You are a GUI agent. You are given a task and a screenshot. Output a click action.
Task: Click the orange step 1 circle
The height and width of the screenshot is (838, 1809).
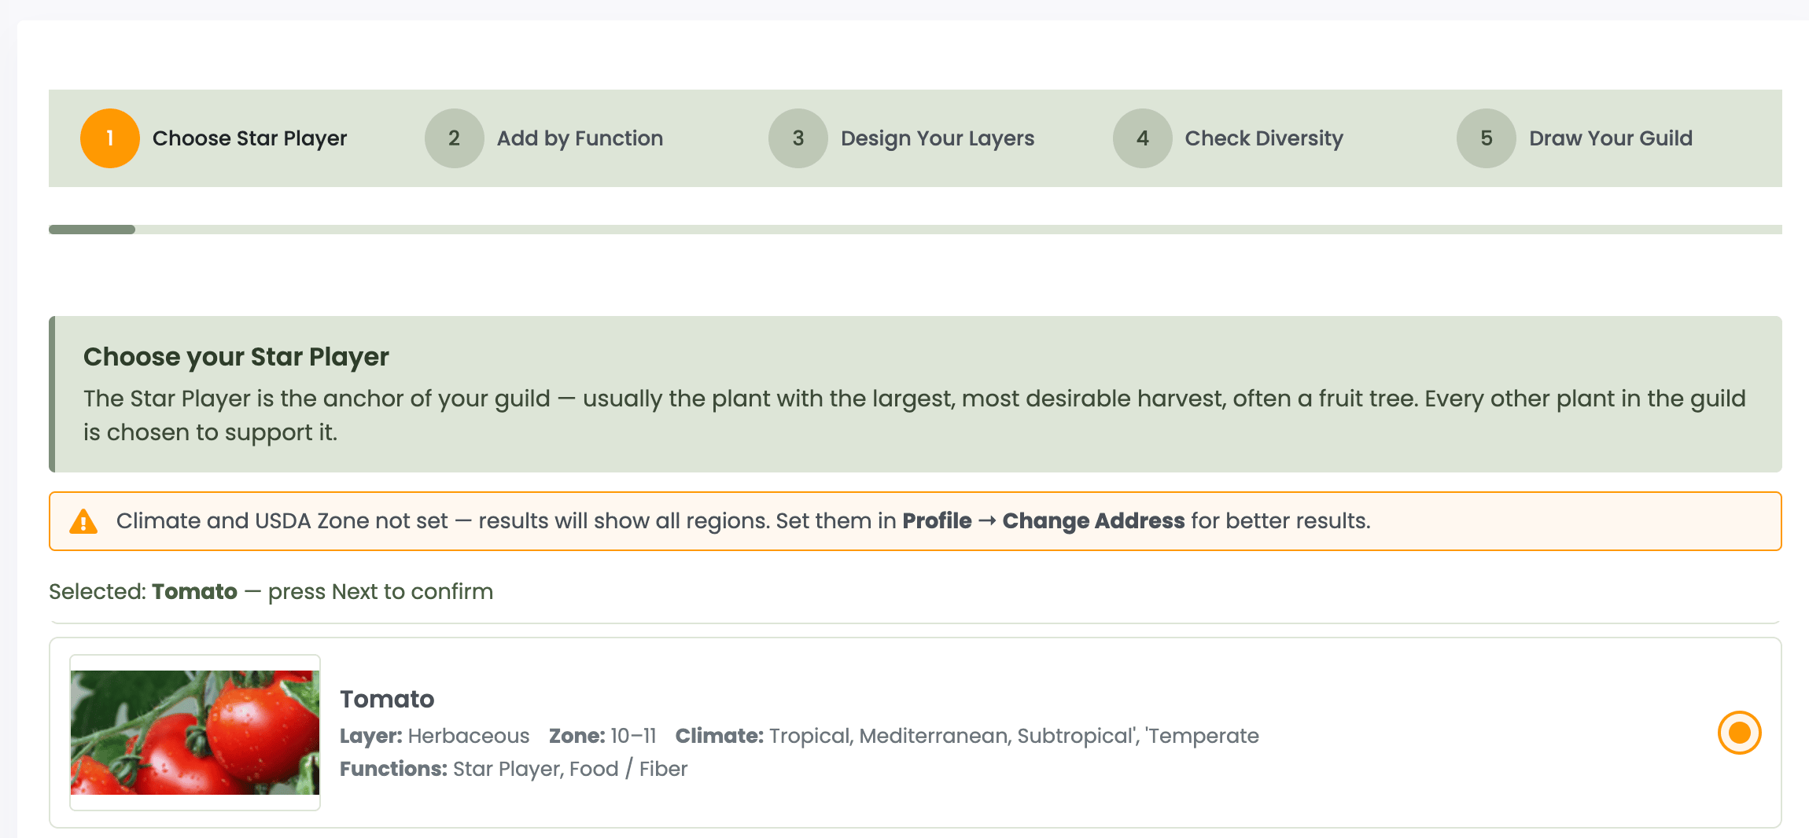[110, 138]
